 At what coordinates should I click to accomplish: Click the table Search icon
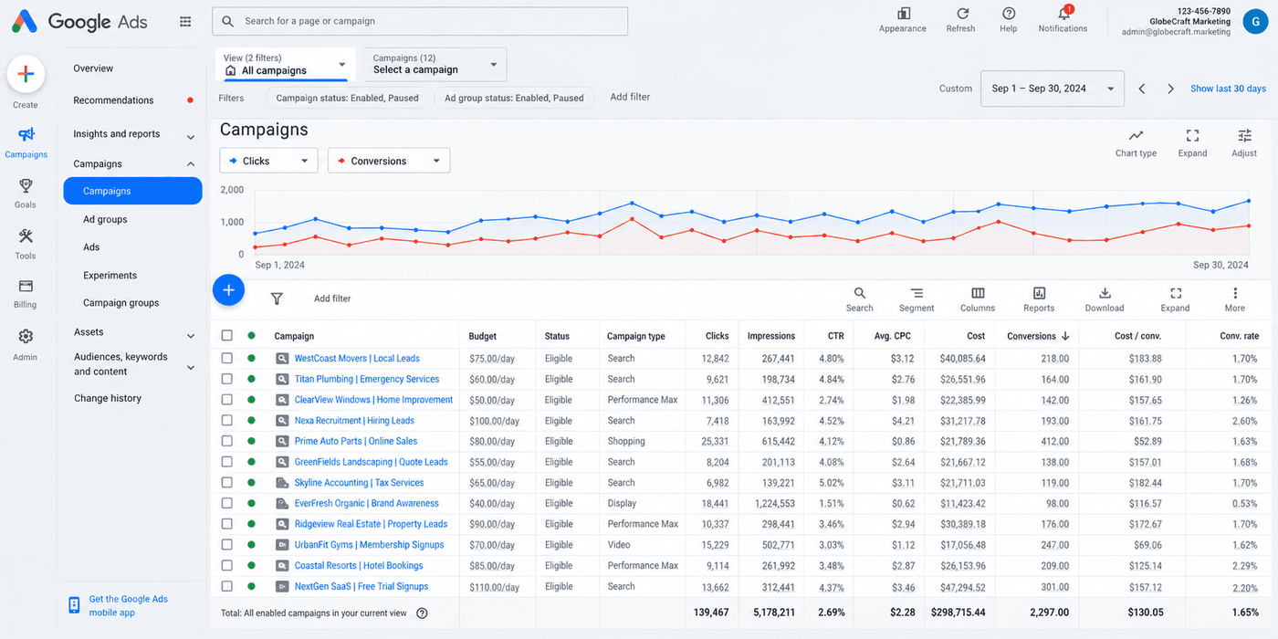pos(859,293)
